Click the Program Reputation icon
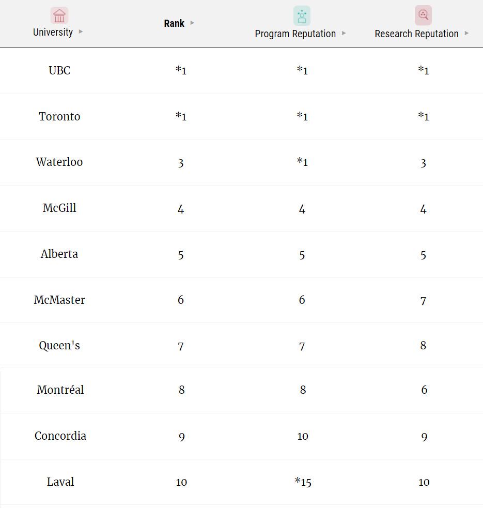483x508 pixels. click(302, 16)
